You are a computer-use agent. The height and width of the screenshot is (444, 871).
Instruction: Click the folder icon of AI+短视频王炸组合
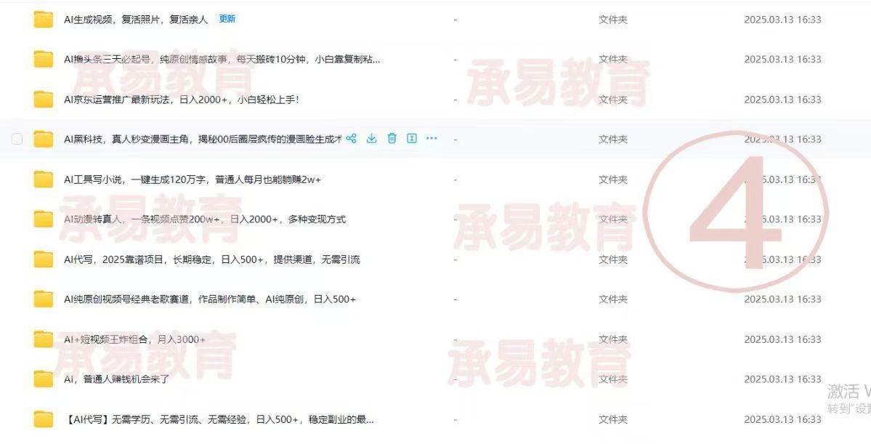click(x=44, y=339)
